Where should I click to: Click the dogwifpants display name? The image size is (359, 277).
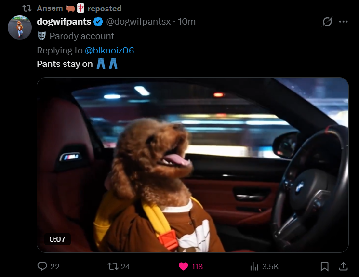(x=64, y=22)
